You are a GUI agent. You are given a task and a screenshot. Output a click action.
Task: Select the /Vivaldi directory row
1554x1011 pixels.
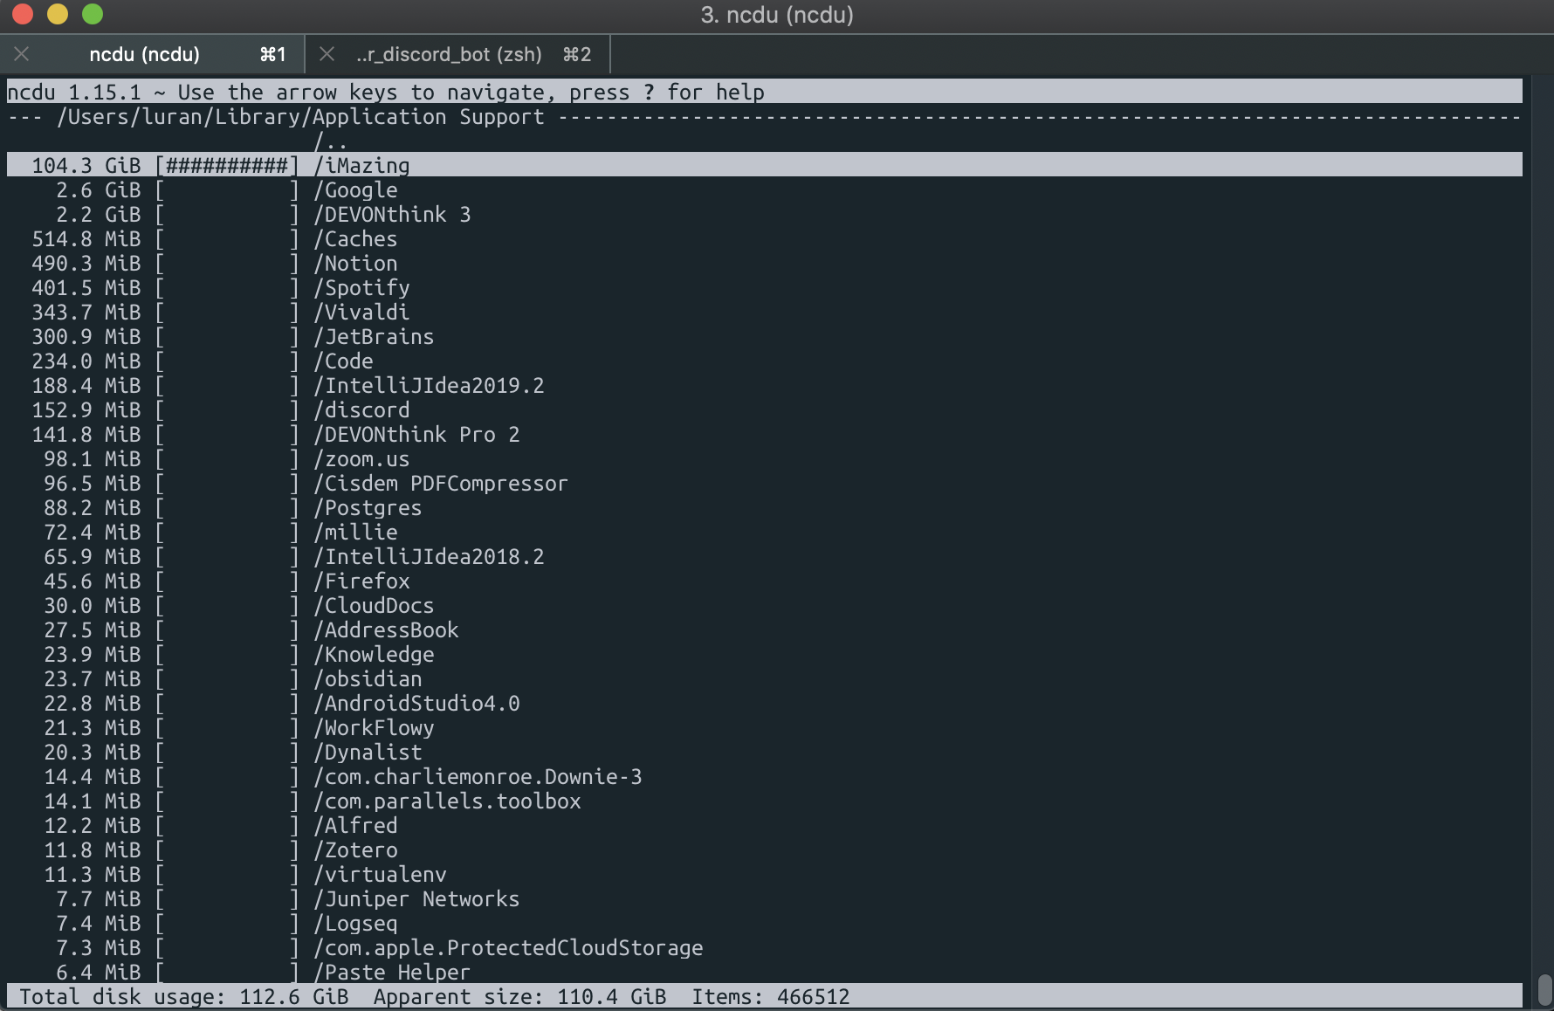(765, 312)
